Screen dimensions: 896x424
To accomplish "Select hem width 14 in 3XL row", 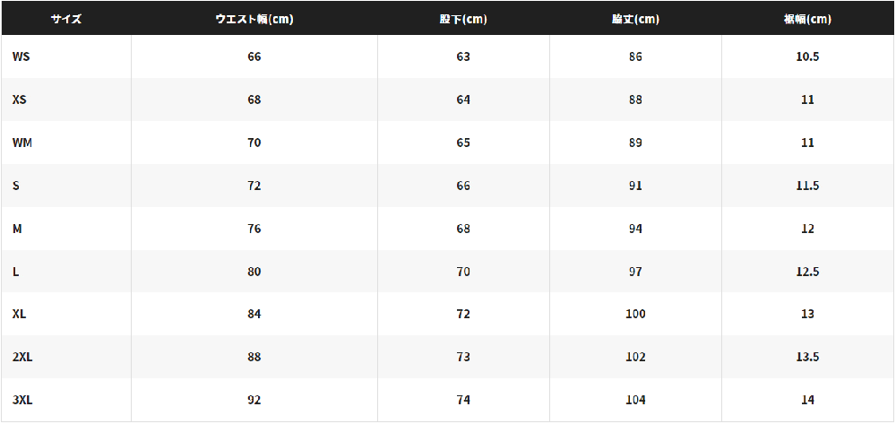I will (x=807, y=400).
